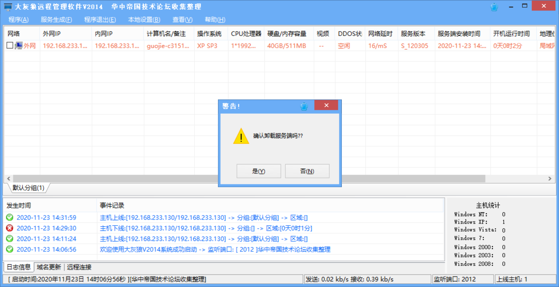The image size is (559, 287).
Task: Select the 欢迎使用大灰狼V2014 log event text
Action: pos(215,249)
